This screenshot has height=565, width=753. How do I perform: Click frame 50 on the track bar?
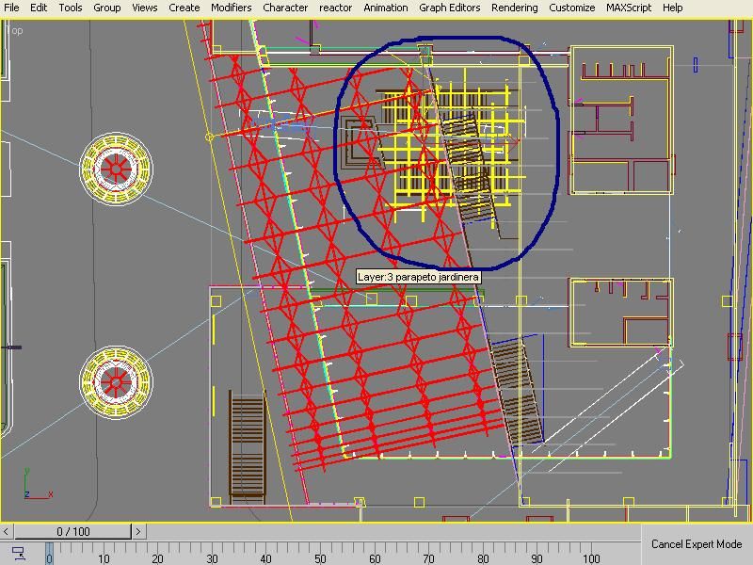(320, 558)
